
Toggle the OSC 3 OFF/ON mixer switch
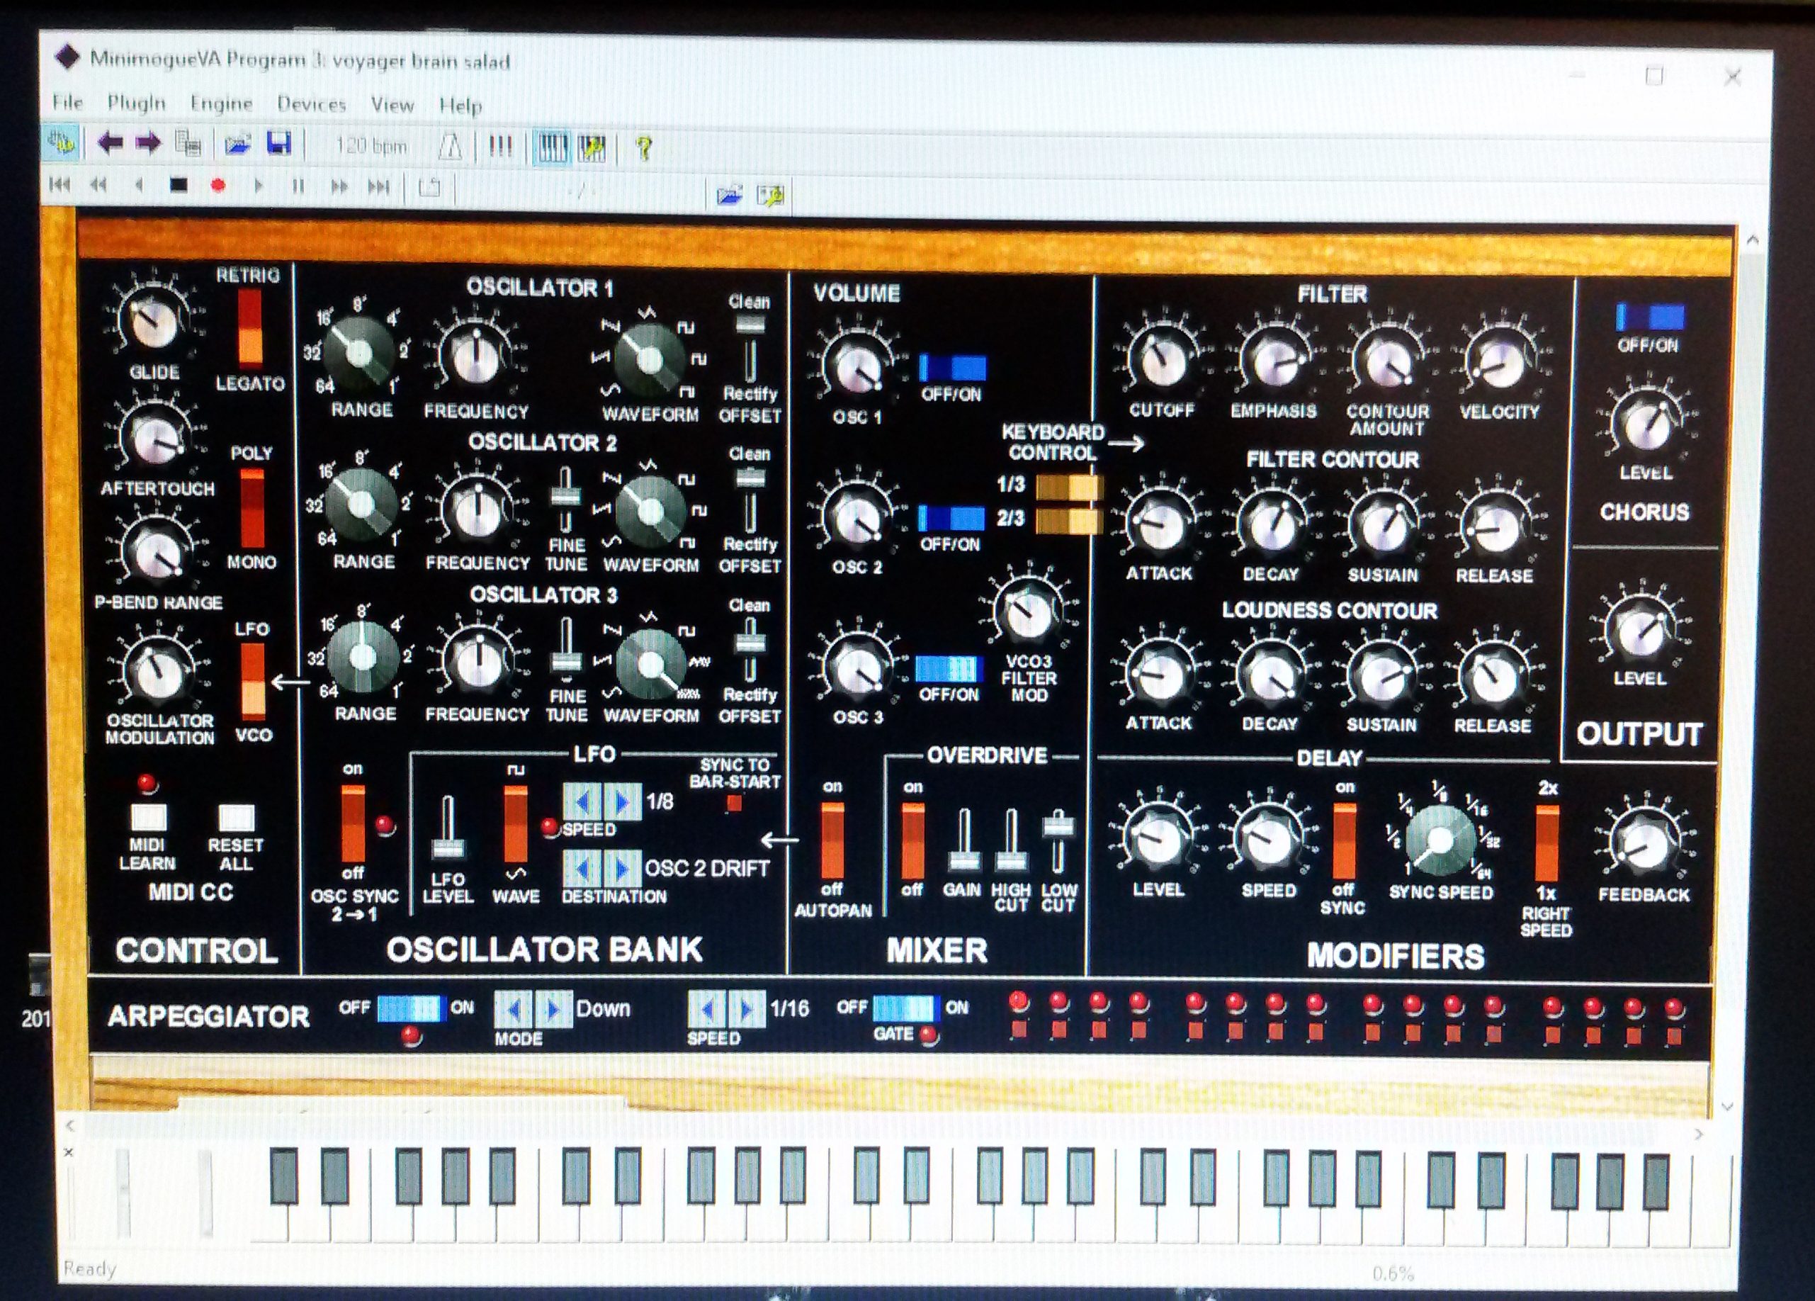coord(949,668)
